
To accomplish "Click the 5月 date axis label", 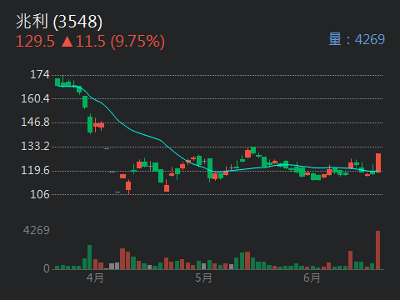I will coord(203,277).
